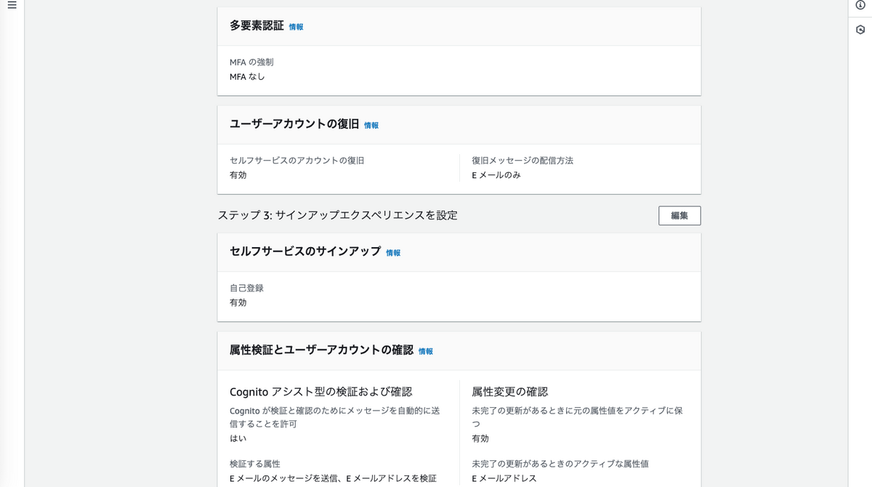Select the value MFA なし
The width and height of the screenshot is (872, 487).
tap(247, 76)
